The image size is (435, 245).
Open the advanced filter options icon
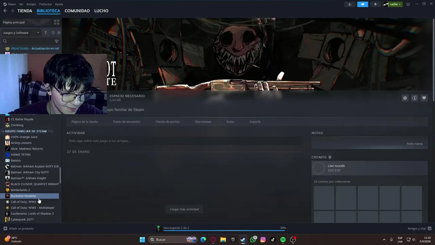tap(57, 41)
